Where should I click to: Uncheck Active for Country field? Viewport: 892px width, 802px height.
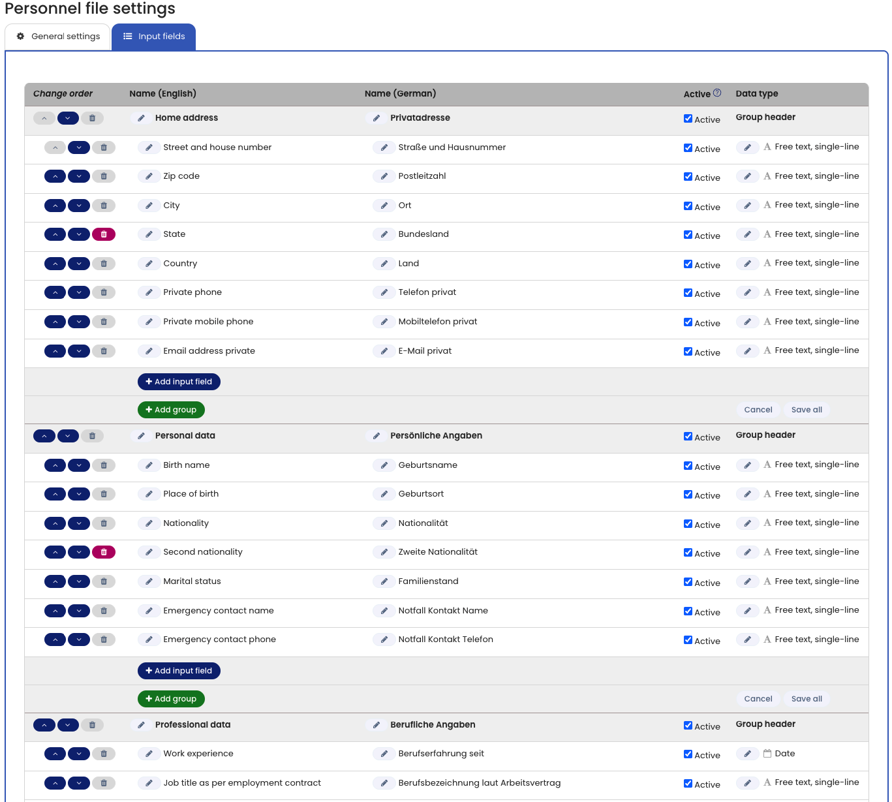click(688, 264)
